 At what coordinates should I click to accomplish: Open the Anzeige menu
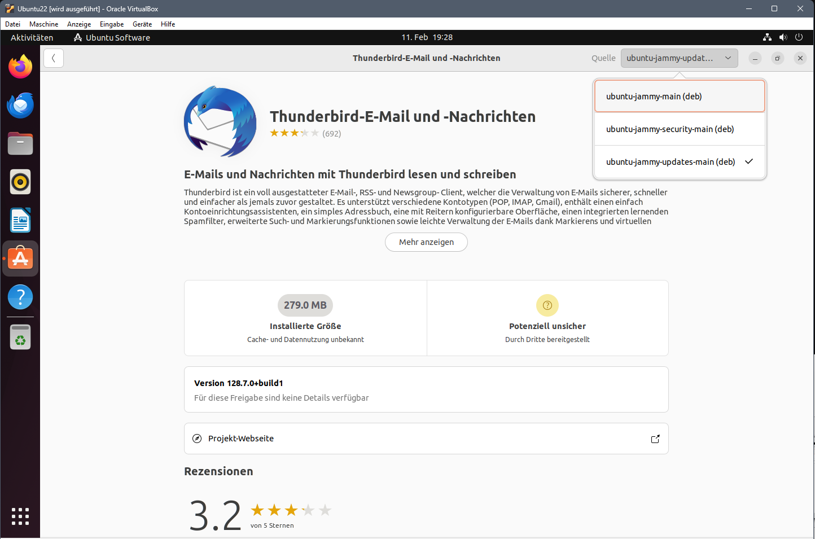pos(79,24)
